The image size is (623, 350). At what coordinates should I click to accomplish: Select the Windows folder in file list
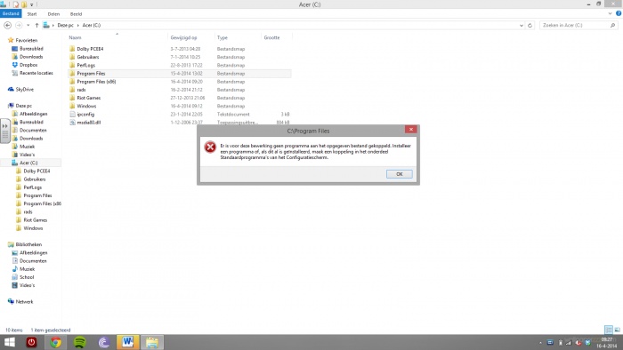[86, 107]
